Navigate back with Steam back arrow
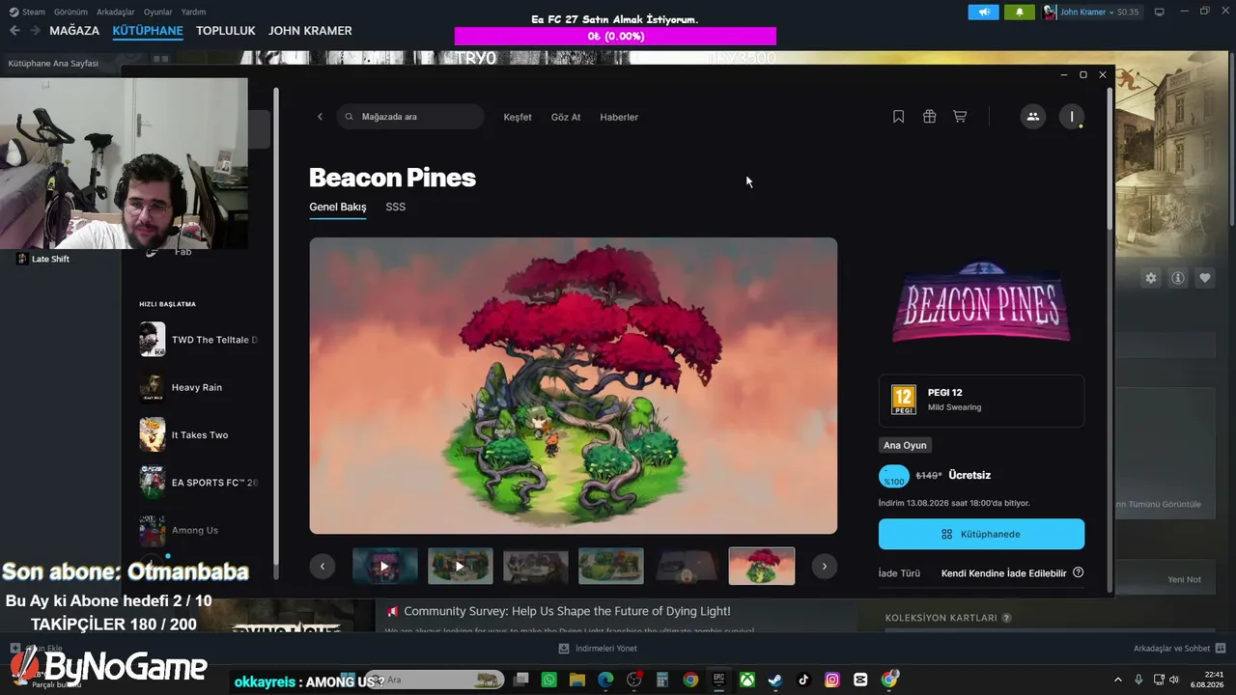Image resolution: width=1236 pixels, height=695 pixels. pyautogui.click(x=14, y=31)
